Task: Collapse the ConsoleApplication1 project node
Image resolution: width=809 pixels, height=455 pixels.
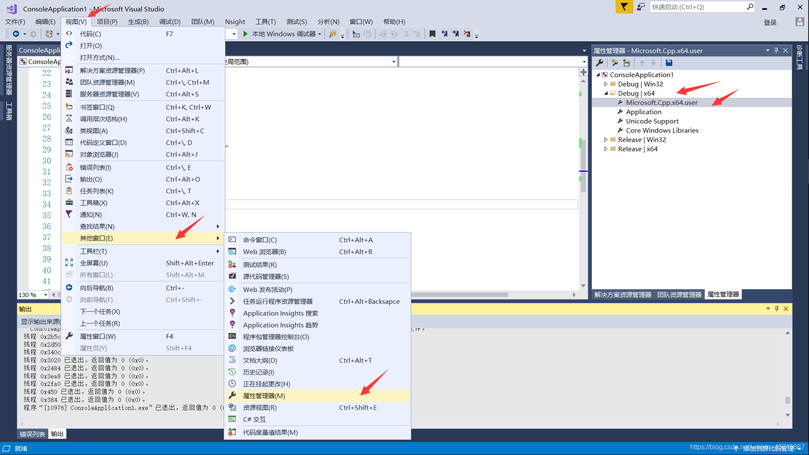Action: [x=598, y=75]
